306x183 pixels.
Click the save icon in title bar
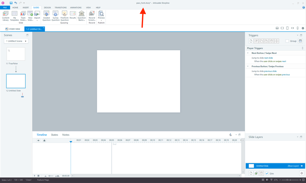click(11, 3)
